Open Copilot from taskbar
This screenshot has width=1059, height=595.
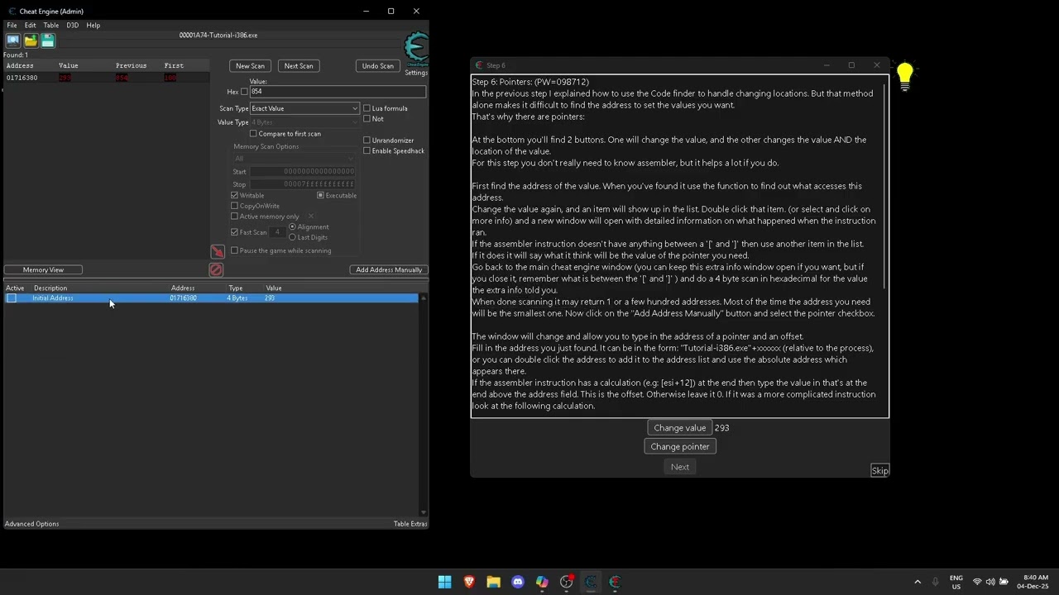click(x=542, y=582)
